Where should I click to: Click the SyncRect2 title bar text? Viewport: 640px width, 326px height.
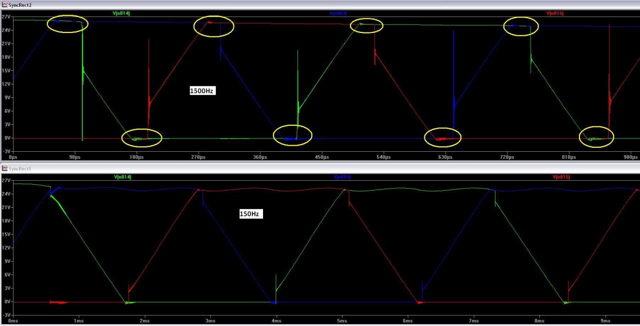click(20, 4)
